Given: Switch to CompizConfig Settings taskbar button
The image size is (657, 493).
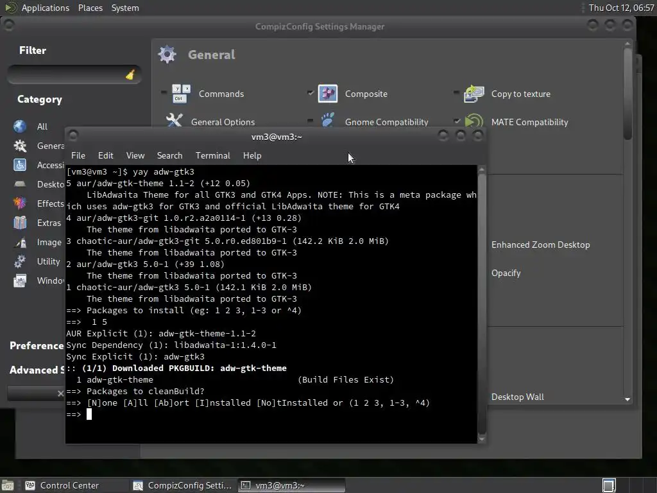Looking at the screenshot, I should (x=183, y=485).
